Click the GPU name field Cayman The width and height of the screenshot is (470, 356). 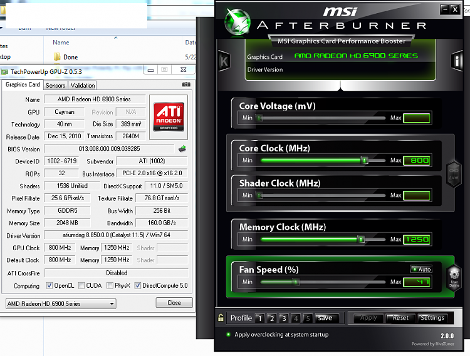(64, 112)
